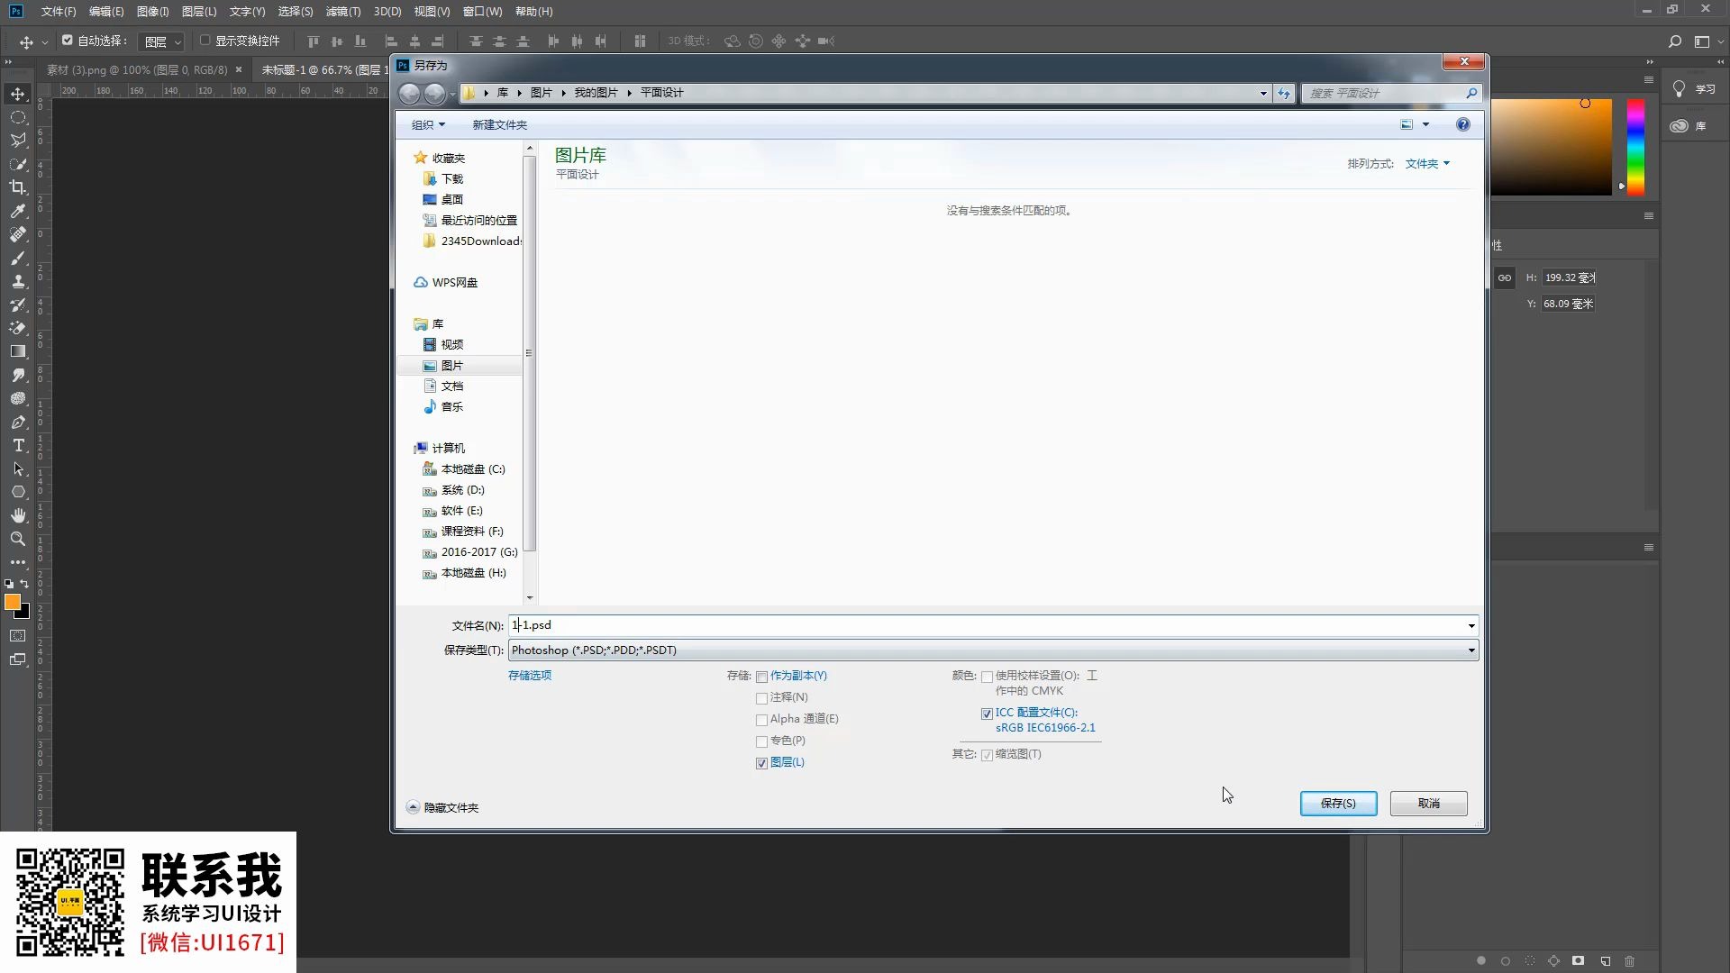Open the File (文件) menu
Image resolution: width=1730 pixels, height=973 pixels.
59,12
